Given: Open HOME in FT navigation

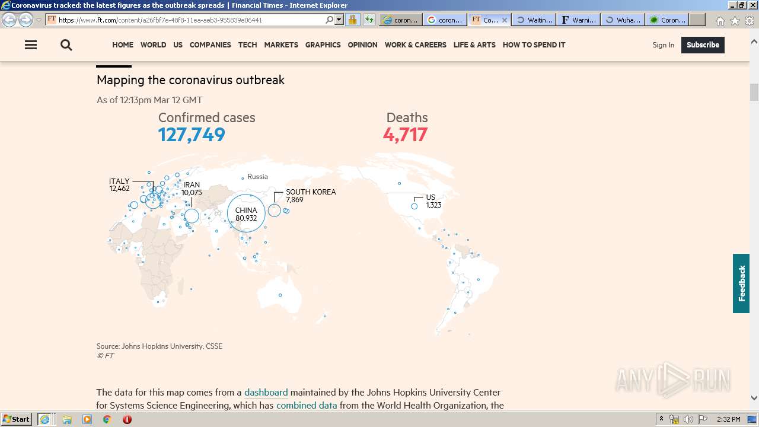Looking at the screenshot, I should point(123,45).
